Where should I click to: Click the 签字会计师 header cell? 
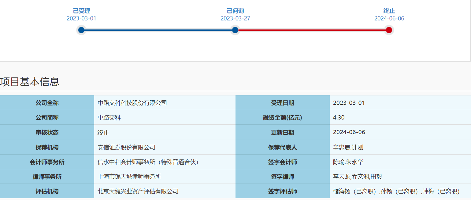pyautogui.click(x=283, y=162)
